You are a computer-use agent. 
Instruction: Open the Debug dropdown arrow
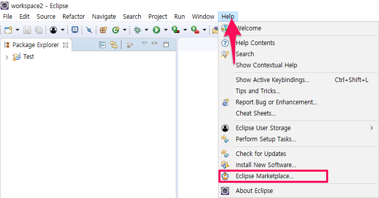point(146,30)
